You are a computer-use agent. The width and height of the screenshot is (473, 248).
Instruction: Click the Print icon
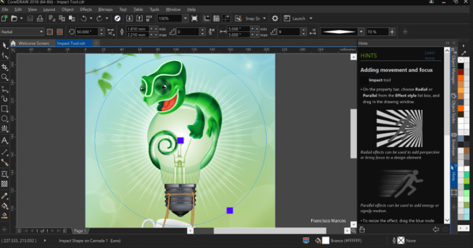(40, 19)
